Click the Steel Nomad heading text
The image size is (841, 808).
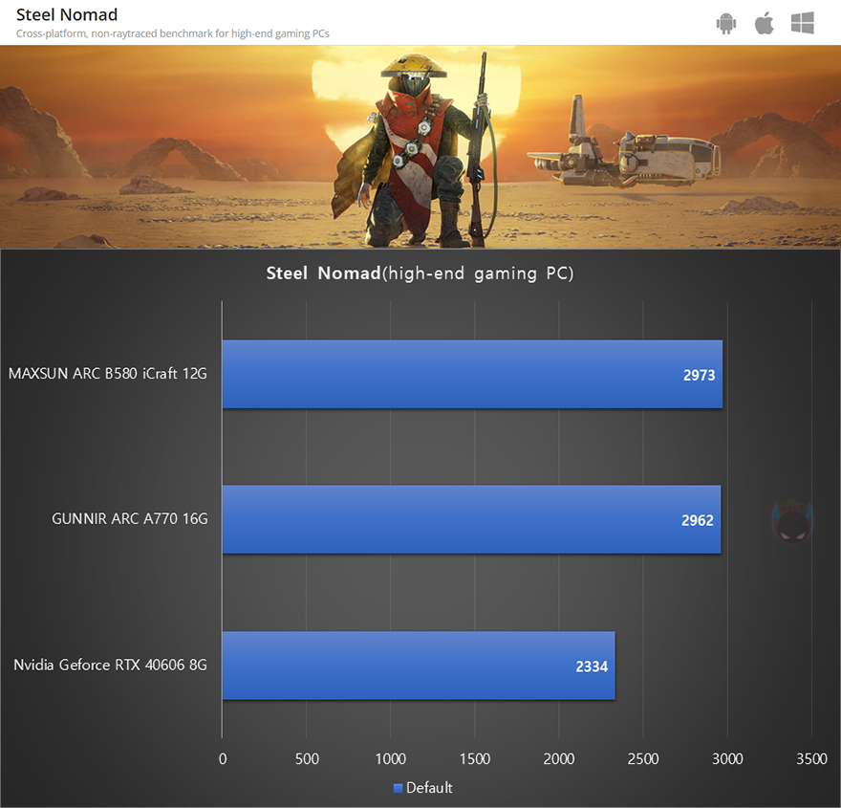coord(67,15)
